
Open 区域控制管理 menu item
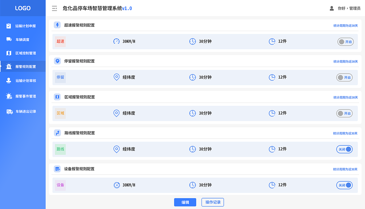pos(23,53)
